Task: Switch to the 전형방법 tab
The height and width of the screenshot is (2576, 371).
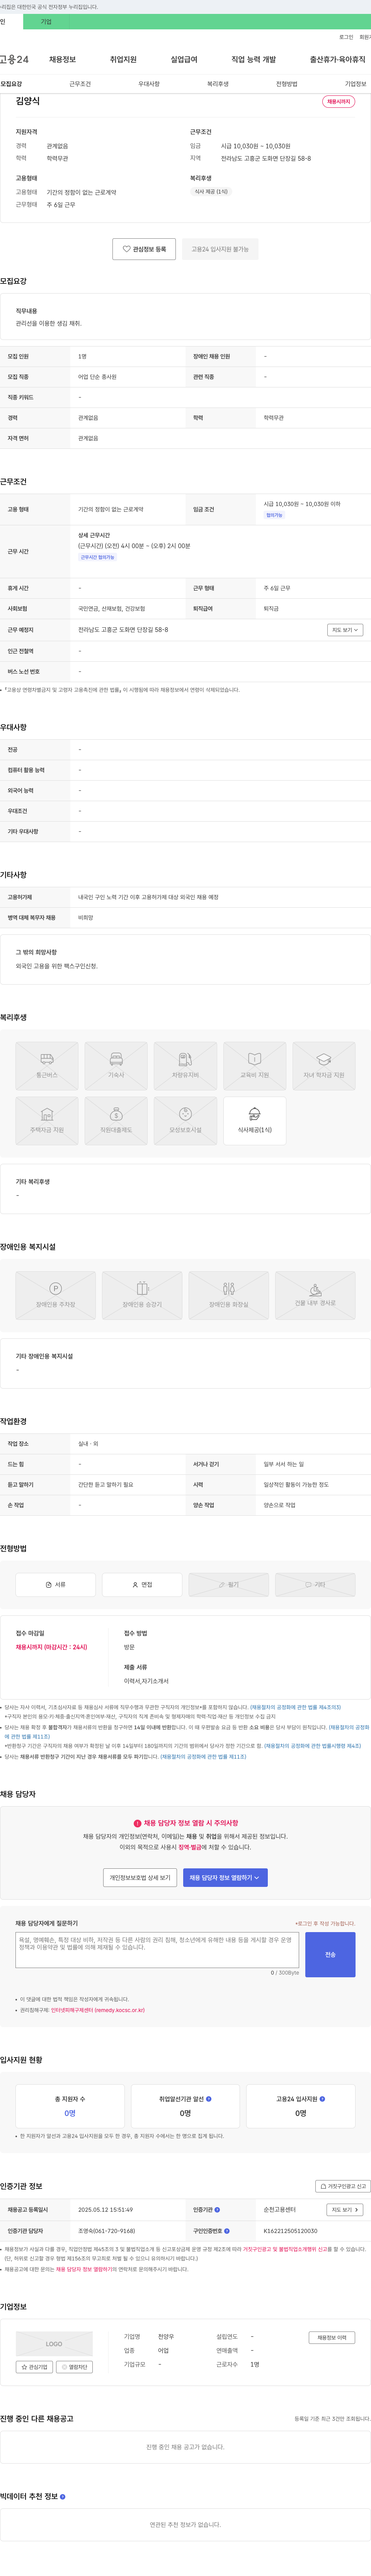Action: pos(287,84)
